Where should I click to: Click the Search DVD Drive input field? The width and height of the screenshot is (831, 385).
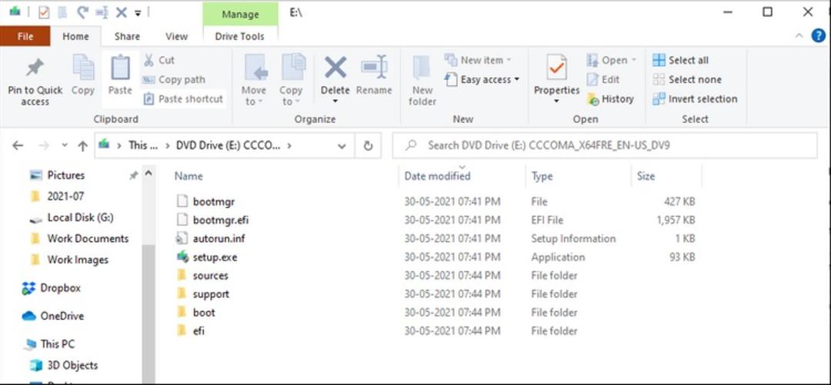pos(605,145)
